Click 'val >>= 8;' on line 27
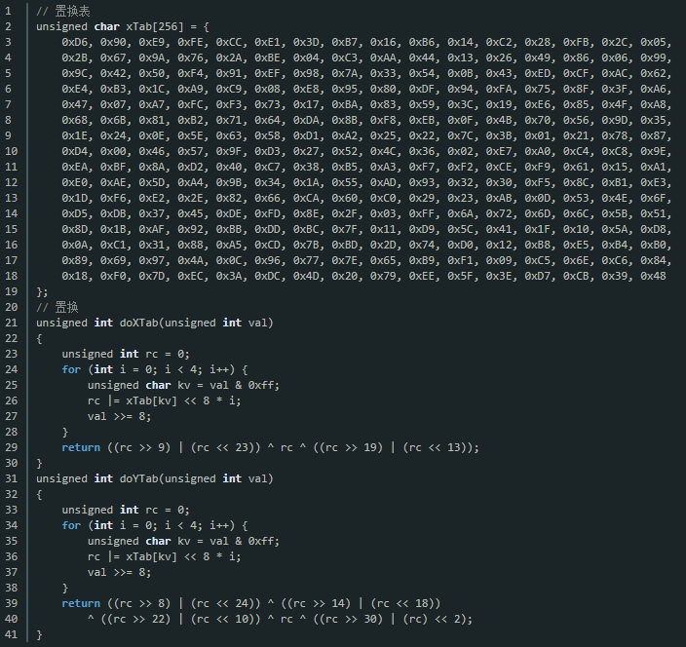Image resolution: width=686 pixels, height=647 pixels. click(119, 416)
